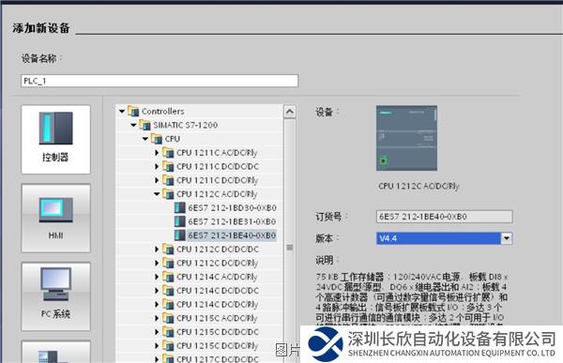Expand CPU 1215C AC/DC/Rly
Viewport: 563px width, 363px height.
tap(157, 318)
